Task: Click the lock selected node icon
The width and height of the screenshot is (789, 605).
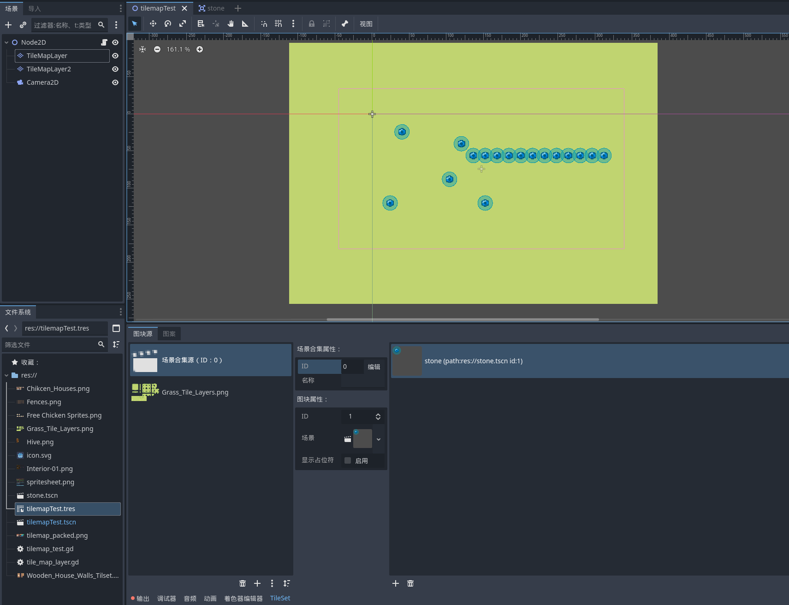Action: [312, 23]
